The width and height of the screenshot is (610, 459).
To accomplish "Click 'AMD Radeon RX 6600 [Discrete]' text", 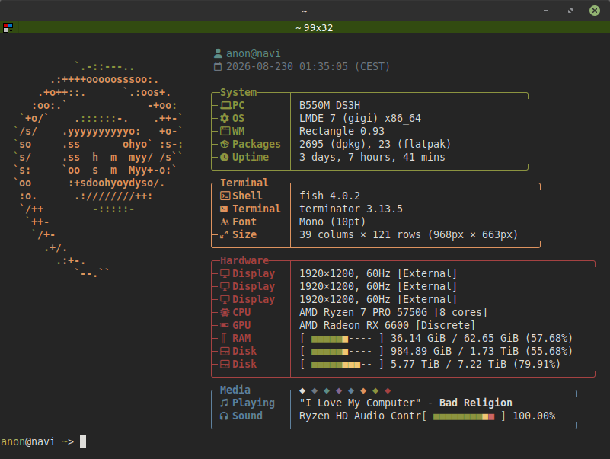I will coord(387,325).
